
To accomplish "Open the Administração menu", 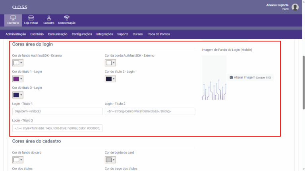I will tap(16, 34).
